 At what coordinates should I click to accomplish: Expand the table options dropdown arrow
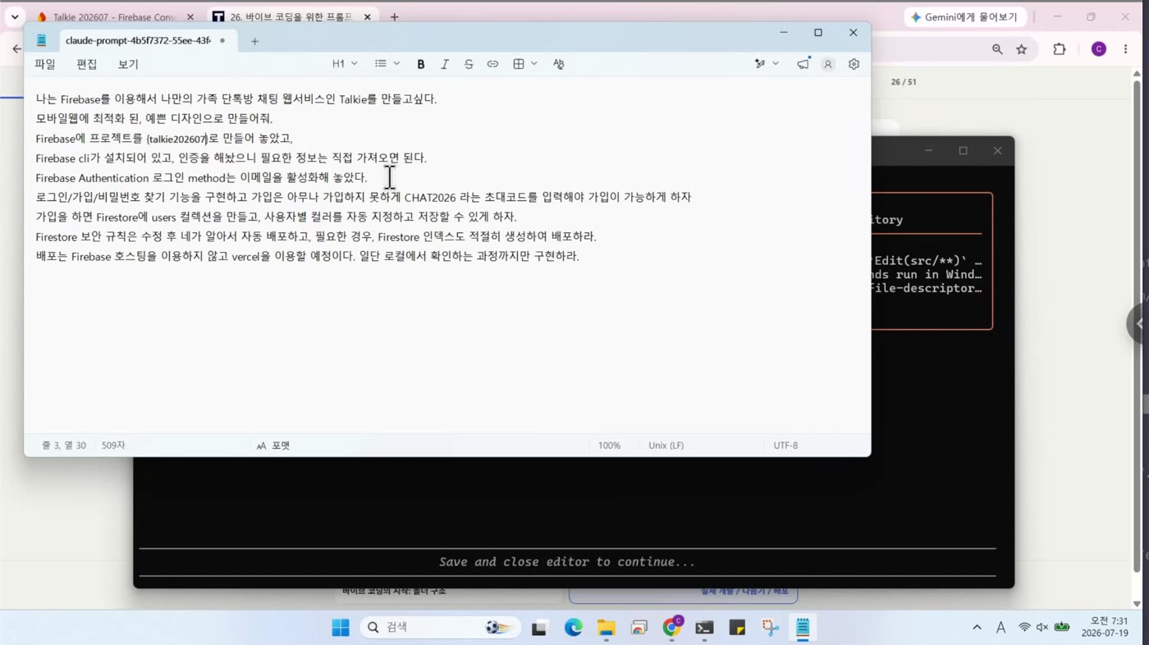[534, 64]
